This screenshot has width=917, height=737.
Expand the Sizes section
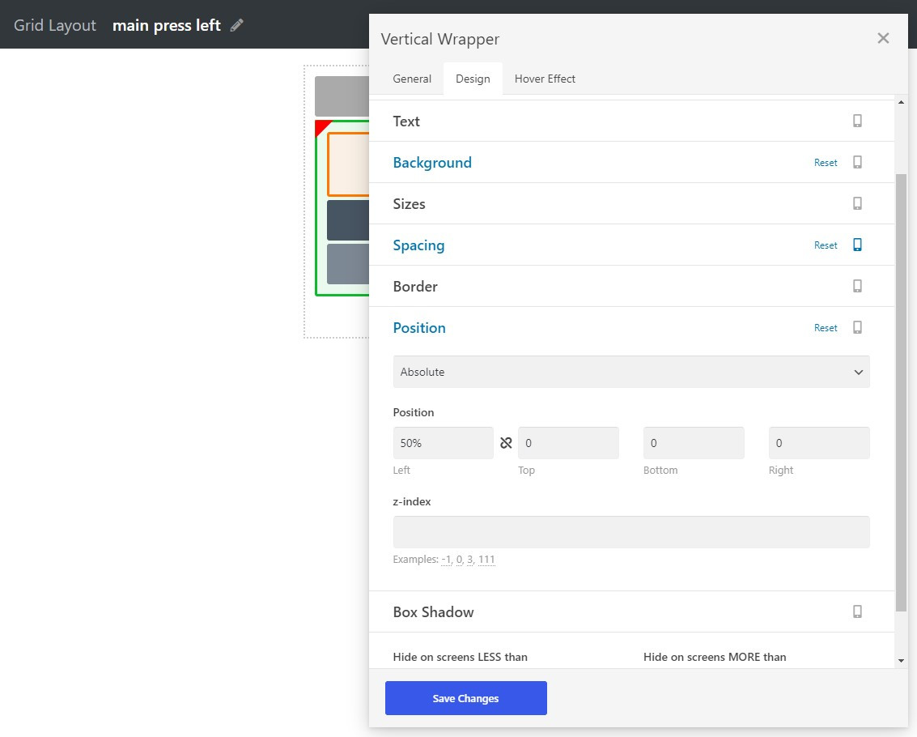[x=631, y=204]
